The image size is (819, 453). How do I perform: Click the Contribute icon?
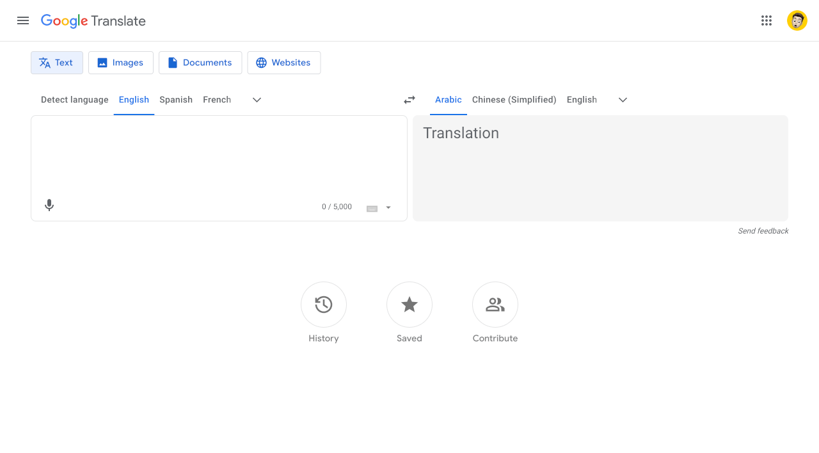tap(495, 305)
